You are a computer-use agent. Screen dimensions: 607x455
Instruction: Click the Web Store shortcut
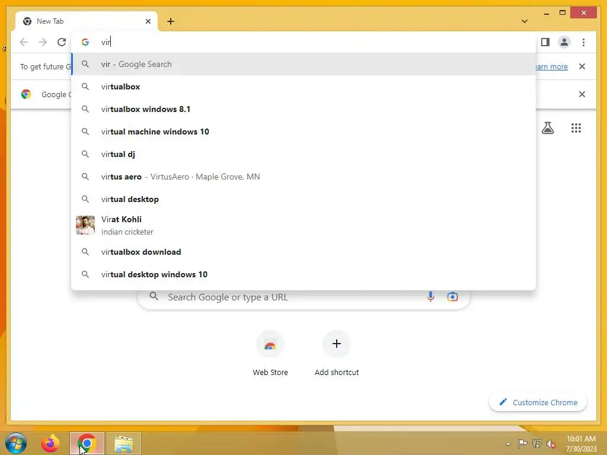pyautogui.click(x=270, y=353)
